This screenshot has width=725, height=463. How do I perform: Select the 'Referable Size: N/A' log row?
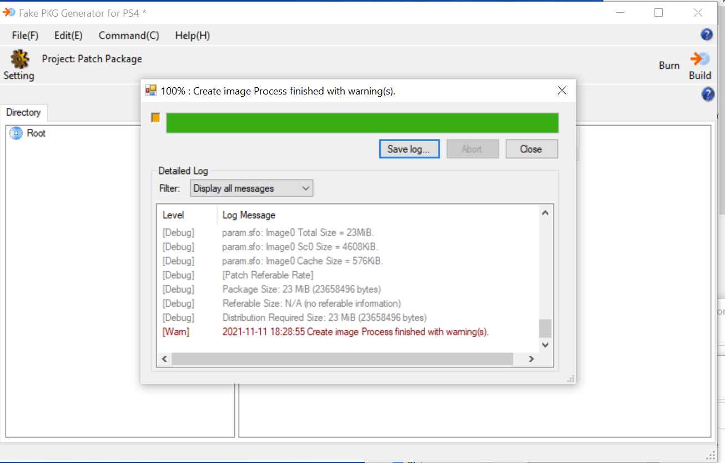pos(348,303)
